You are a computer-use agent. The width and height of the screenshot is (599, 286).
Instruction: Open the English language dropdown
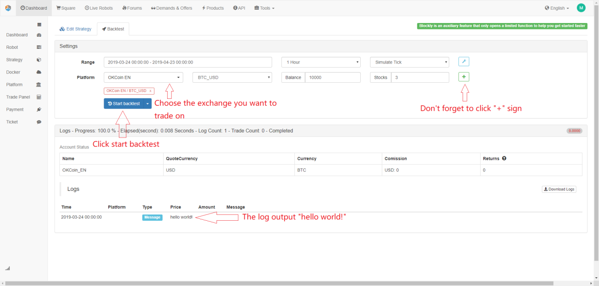[557, 8]
